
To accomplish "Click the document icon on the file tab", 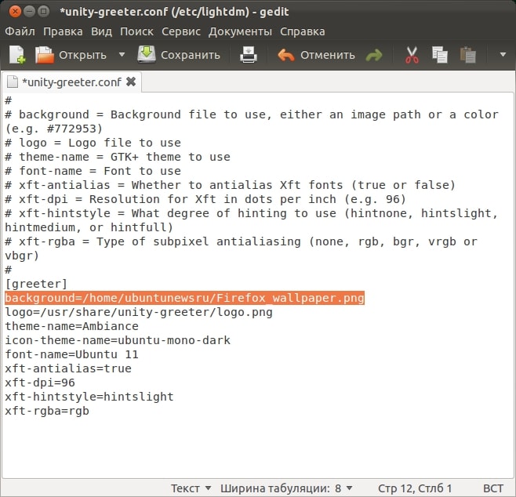I will tap(13, 82).
